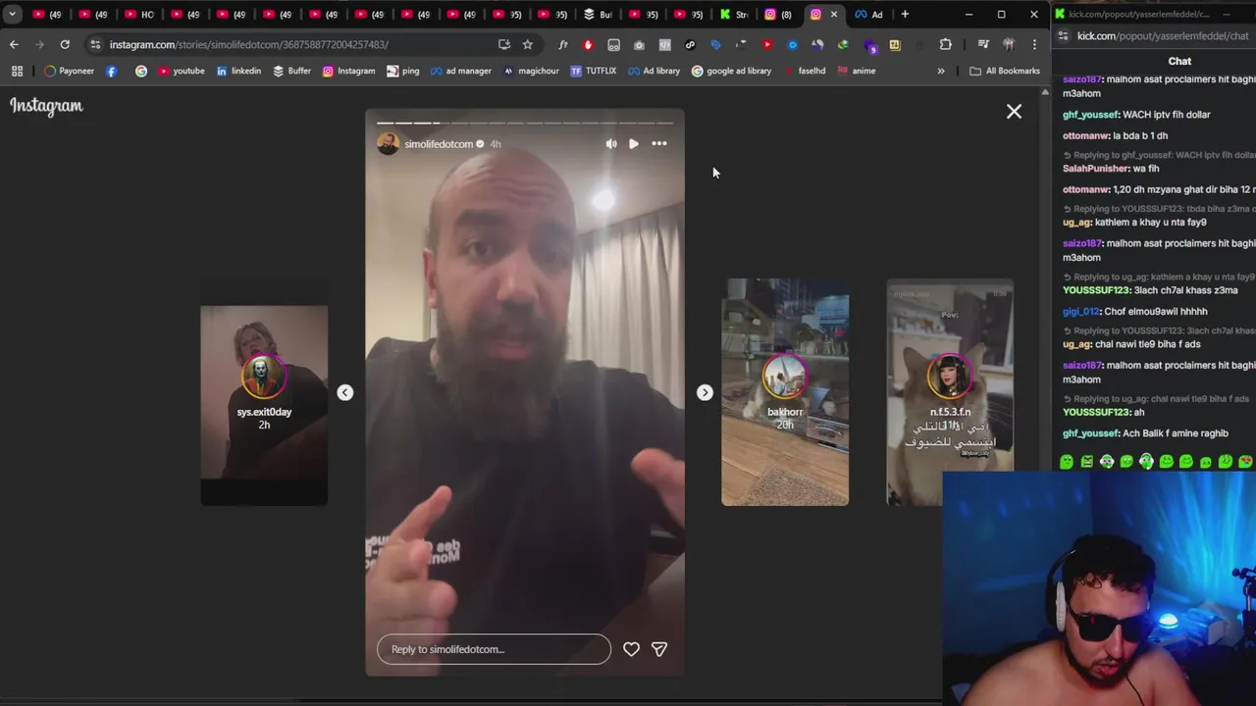
Task: Open anime bookmark
Action: point(856,71)
